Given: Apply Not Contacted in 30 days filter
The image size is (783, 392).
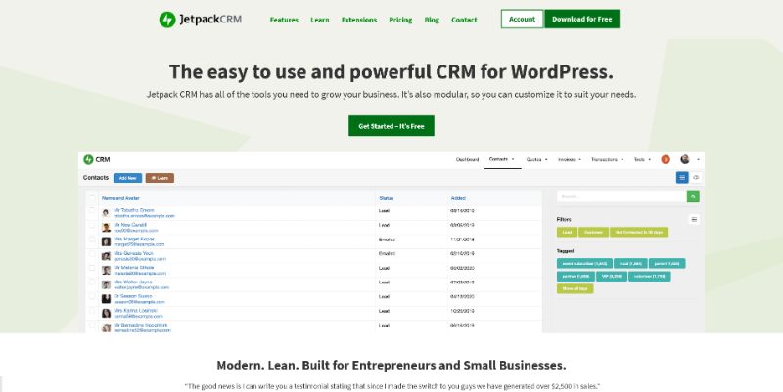Looking at the screenshot, I should pos(639,232).
